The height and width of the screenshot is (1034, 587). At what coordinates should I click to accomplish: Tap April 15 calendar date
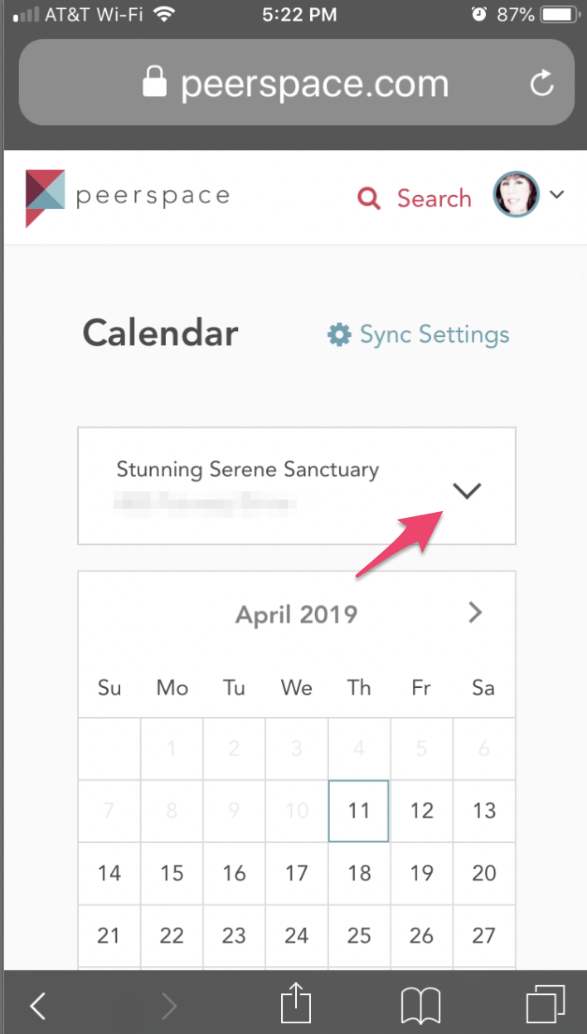click(x=172, y=873)
